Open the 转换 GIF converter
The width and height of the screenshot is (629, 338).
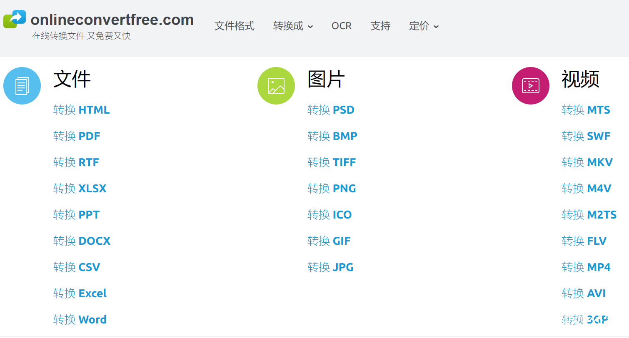tap(329, 241)
